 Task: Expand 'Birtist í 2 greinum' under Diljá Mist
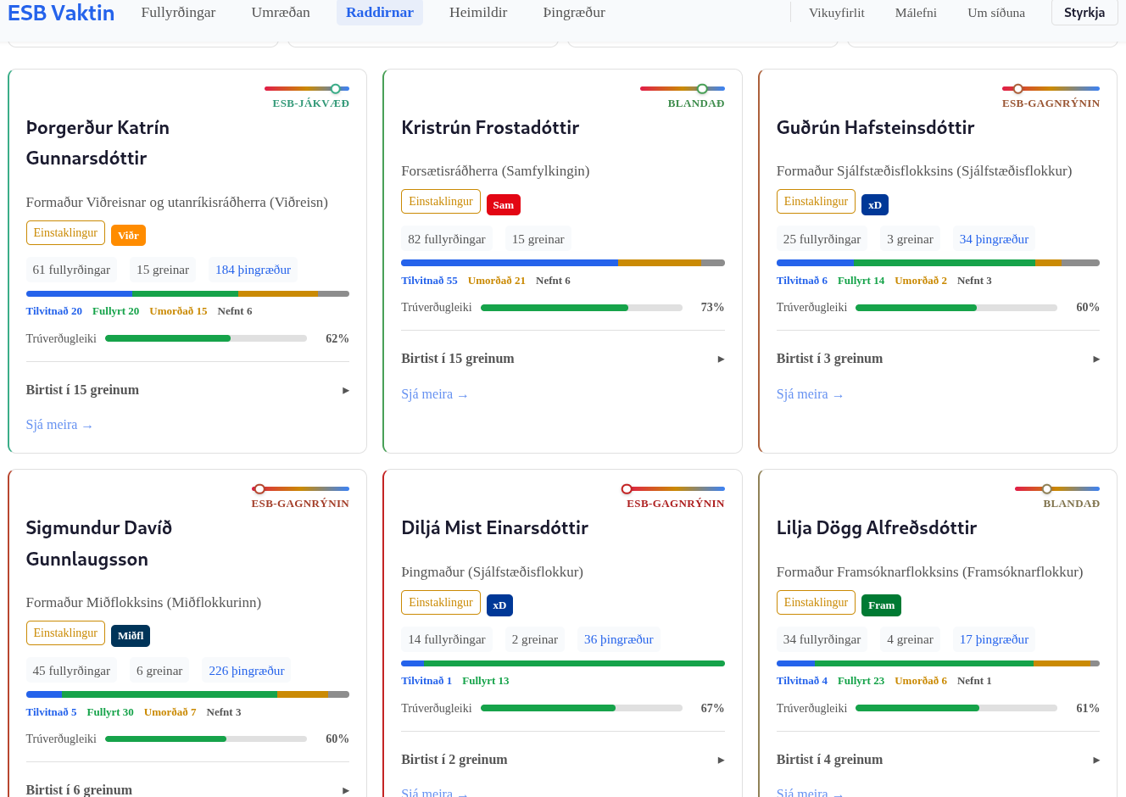[x=562, y=760]
